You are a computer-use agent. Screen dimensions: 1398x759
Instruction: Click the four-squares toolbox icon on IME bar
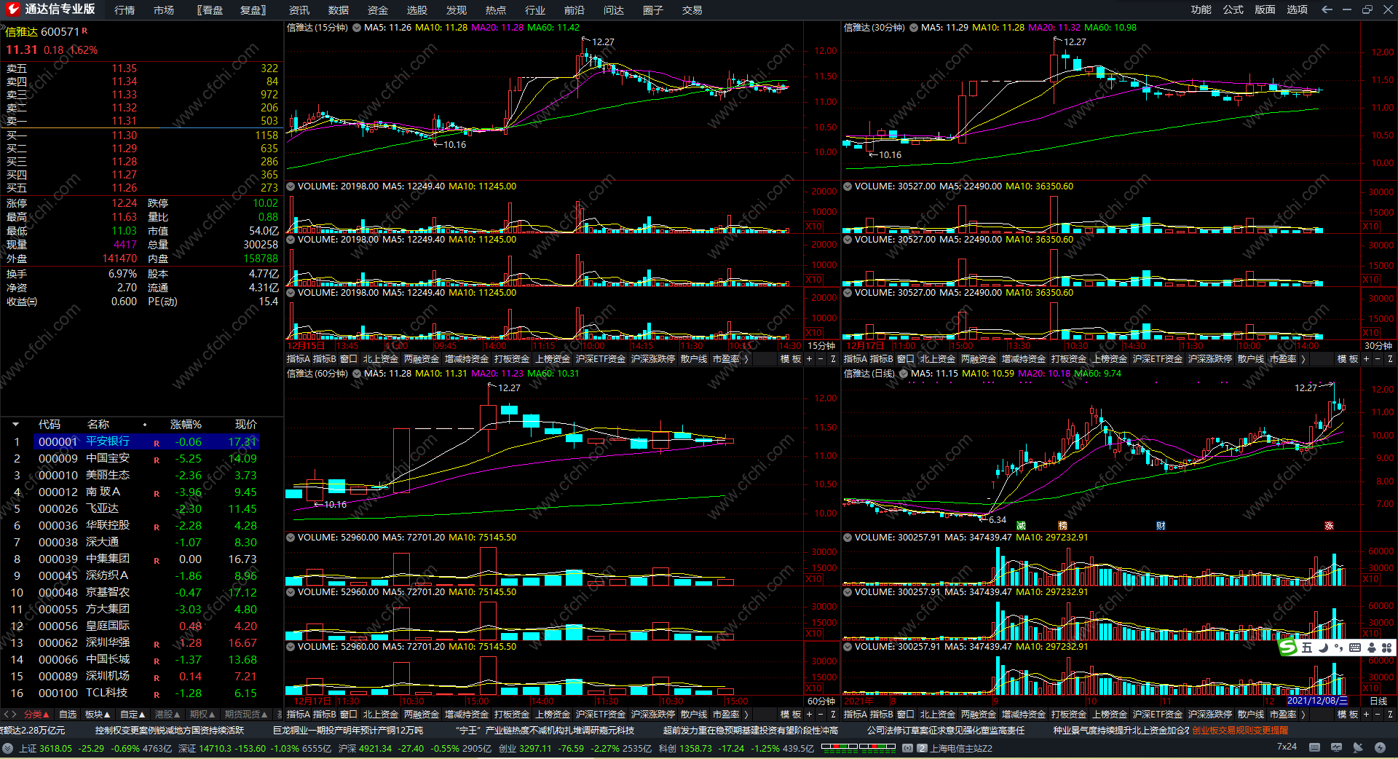pos(1386,648)
